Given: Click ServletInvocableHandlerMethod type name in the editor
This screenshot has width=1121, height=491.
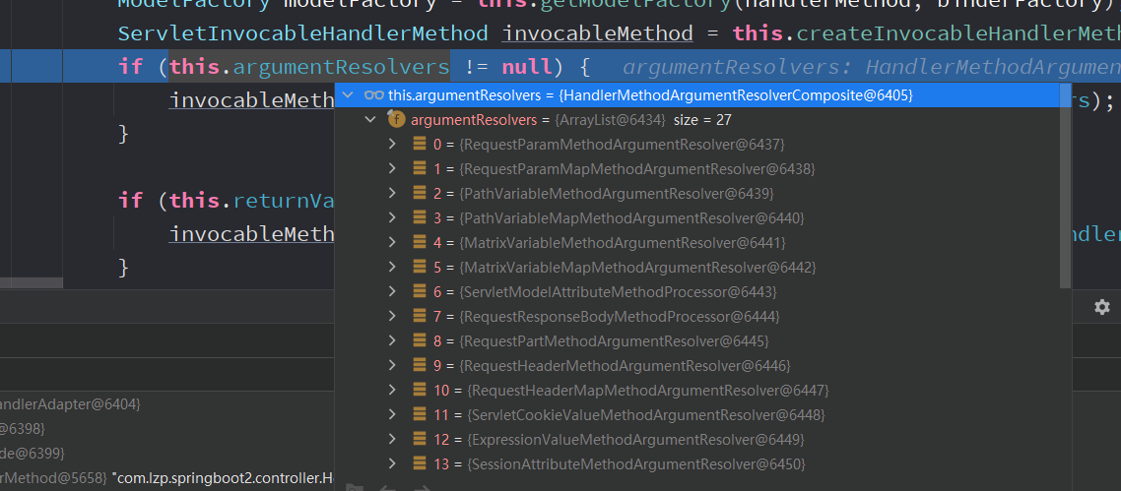Looking at the screenshot, I should click(x=303, y=33).
